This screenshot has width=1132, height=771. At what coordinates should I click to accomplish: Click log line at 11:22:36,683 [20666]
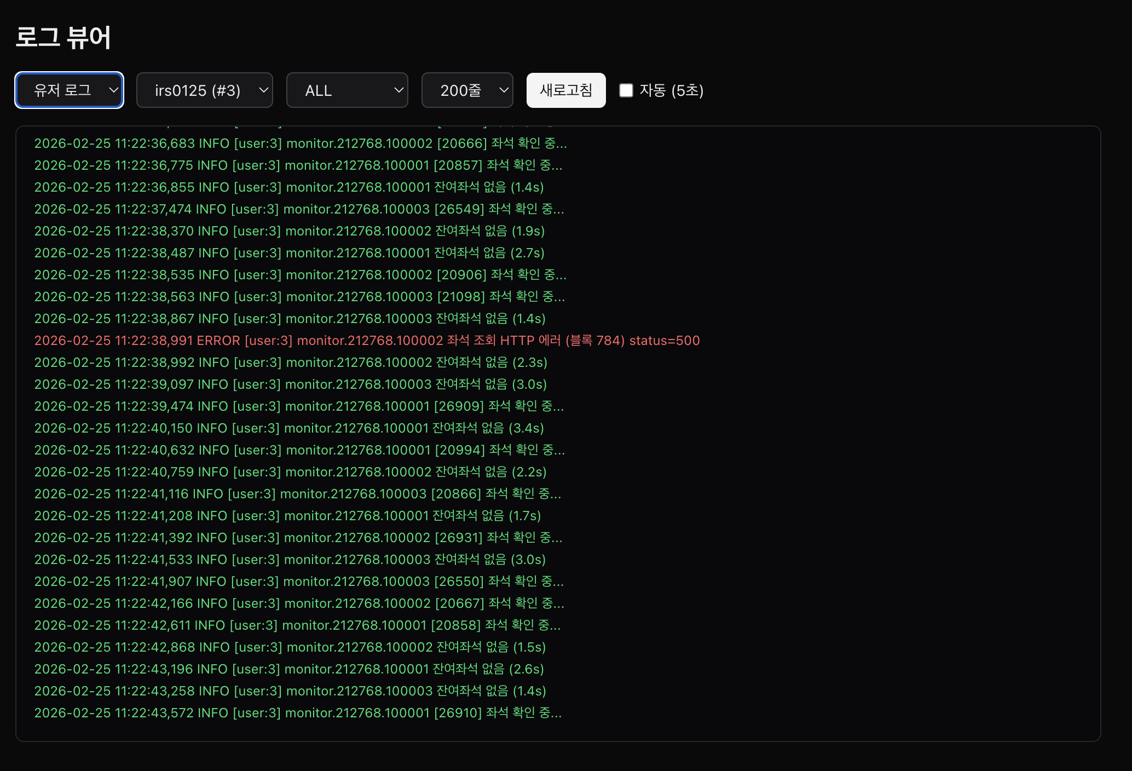click(301, 143)
